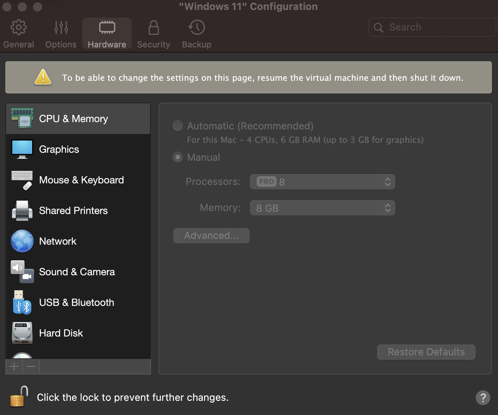
Task: Click the Network globe icon
Action: pyautogui.click(x=22, y=241)
